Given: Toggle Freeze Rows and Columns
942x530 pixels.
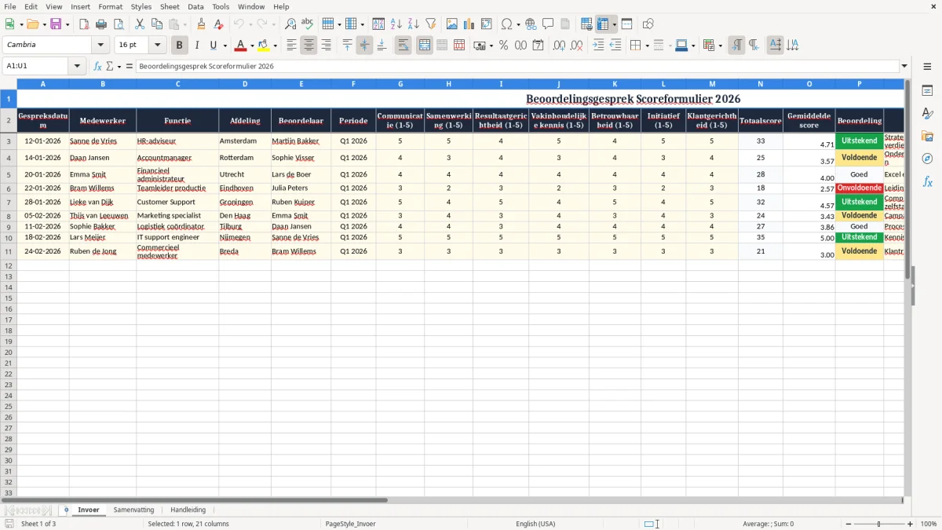Looking at the screenshot, I should [603, 24].
